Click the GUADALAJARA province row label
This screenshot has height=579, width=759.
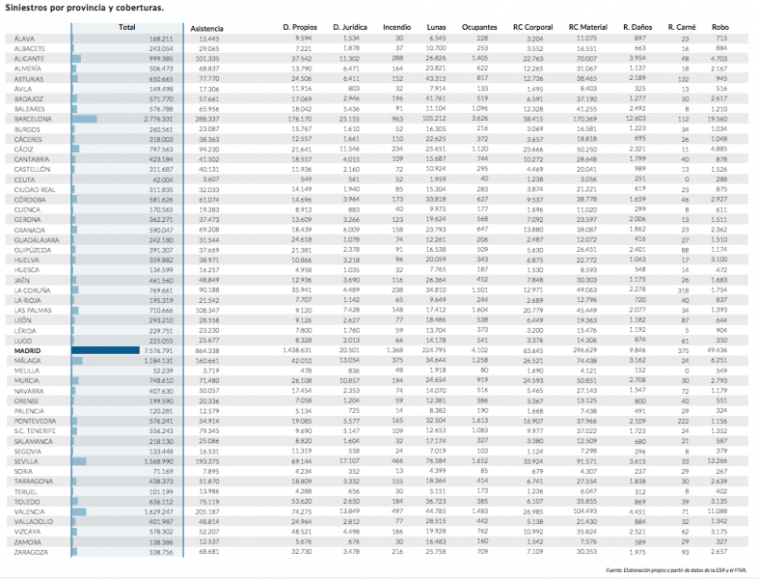37,240
